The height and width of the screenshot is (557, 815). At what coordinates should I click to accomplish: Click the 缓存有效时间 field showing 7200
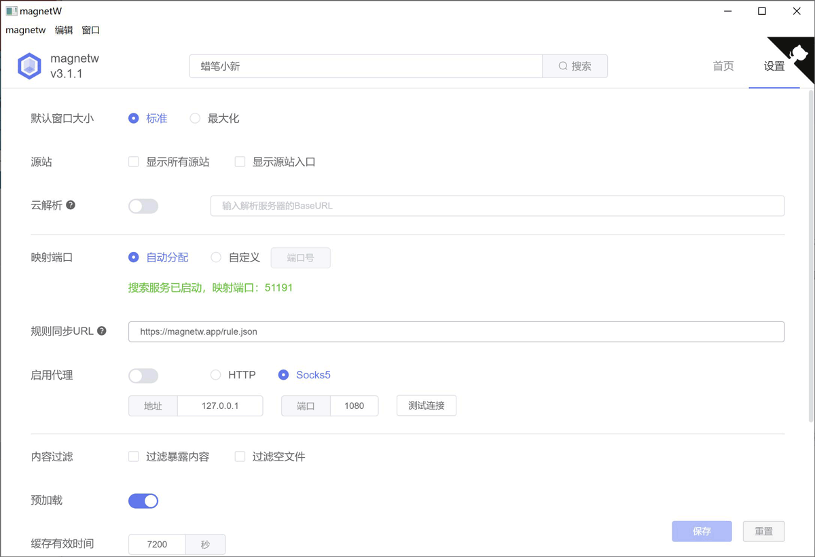157,544
